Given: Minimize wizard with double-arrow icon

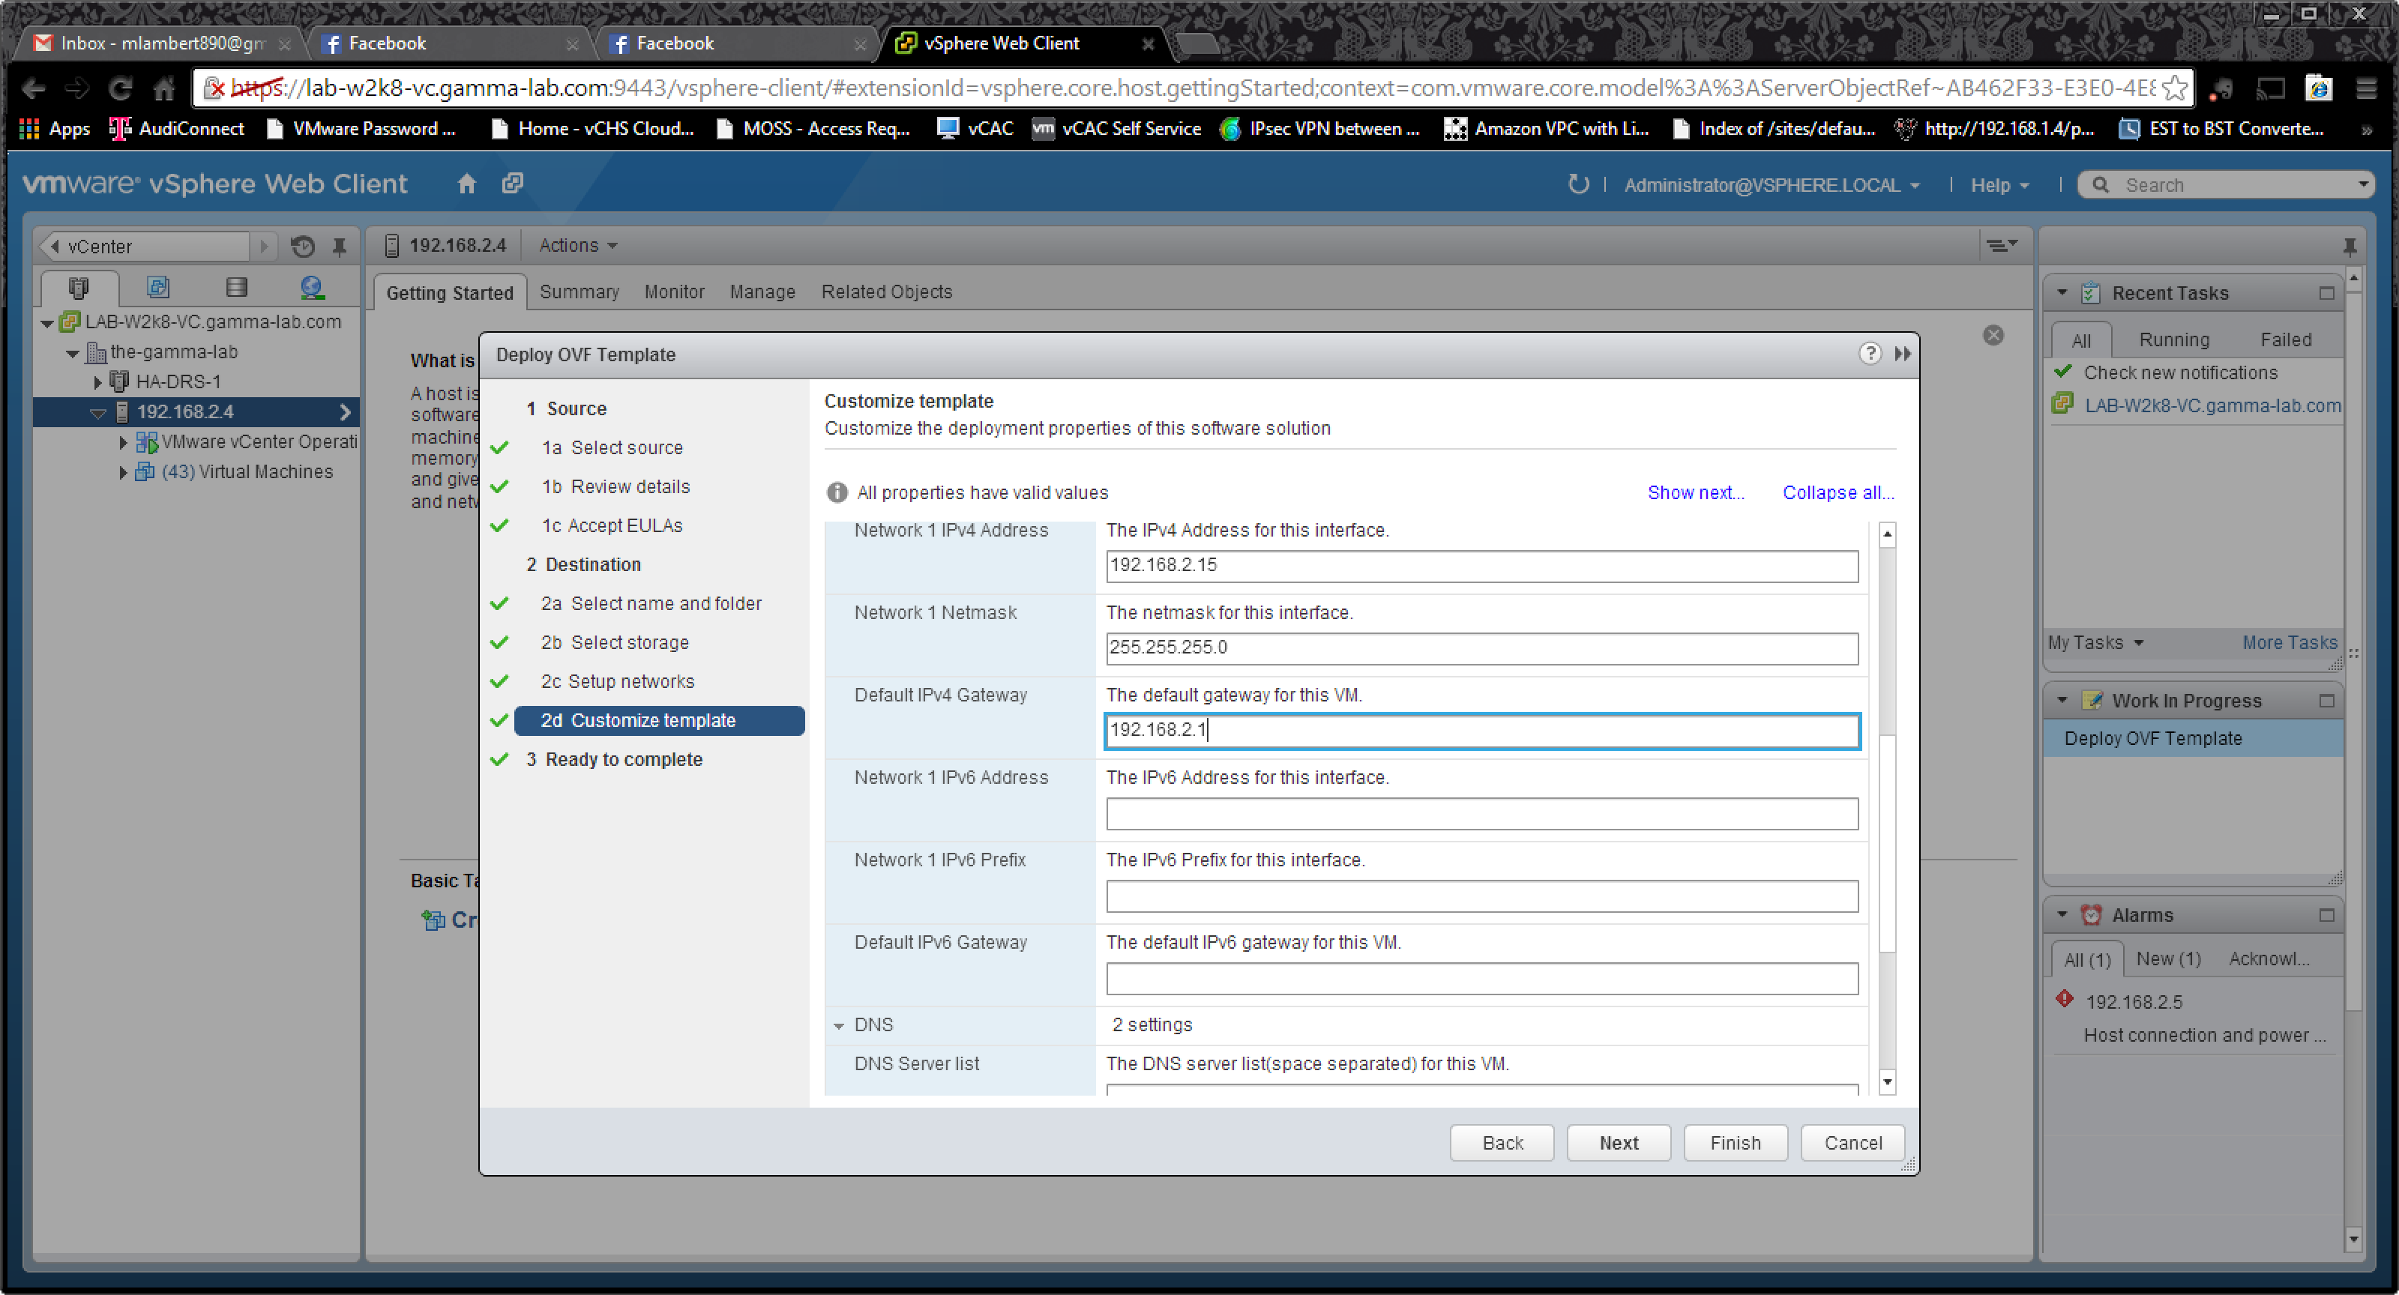Looking at the screenshot, I should [x=1903, y=354].
